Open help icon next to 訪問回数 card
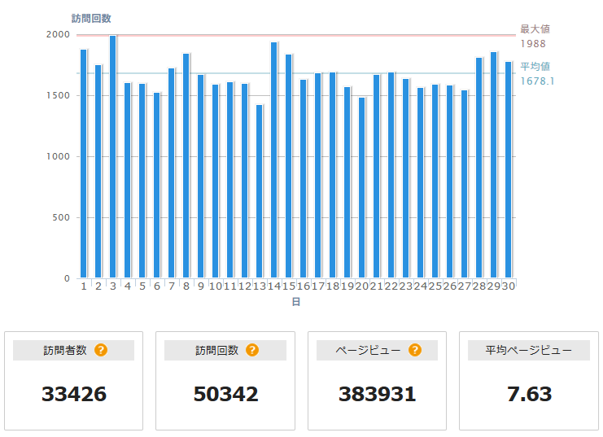Image resolution: width=603 pixels, height=437 pixels. point(252,350)
